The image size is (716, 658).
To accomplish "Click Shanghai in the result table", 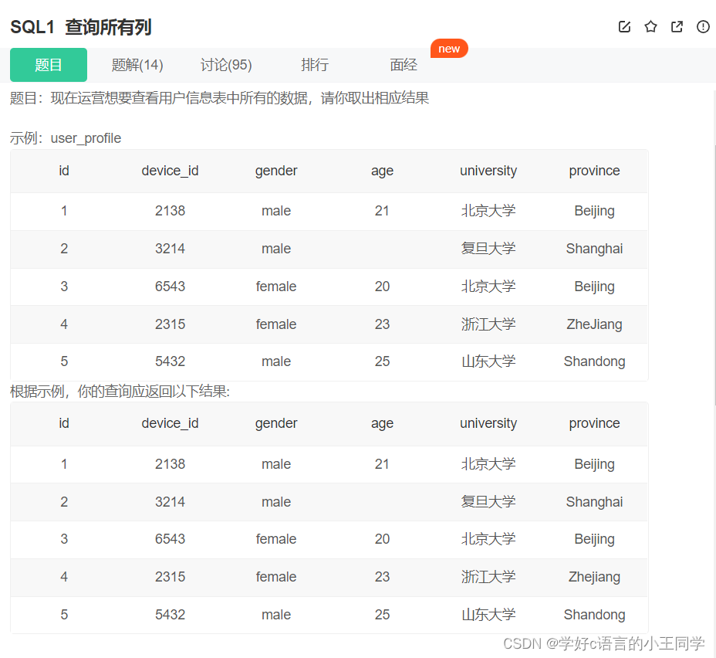I will coord(594,502).
